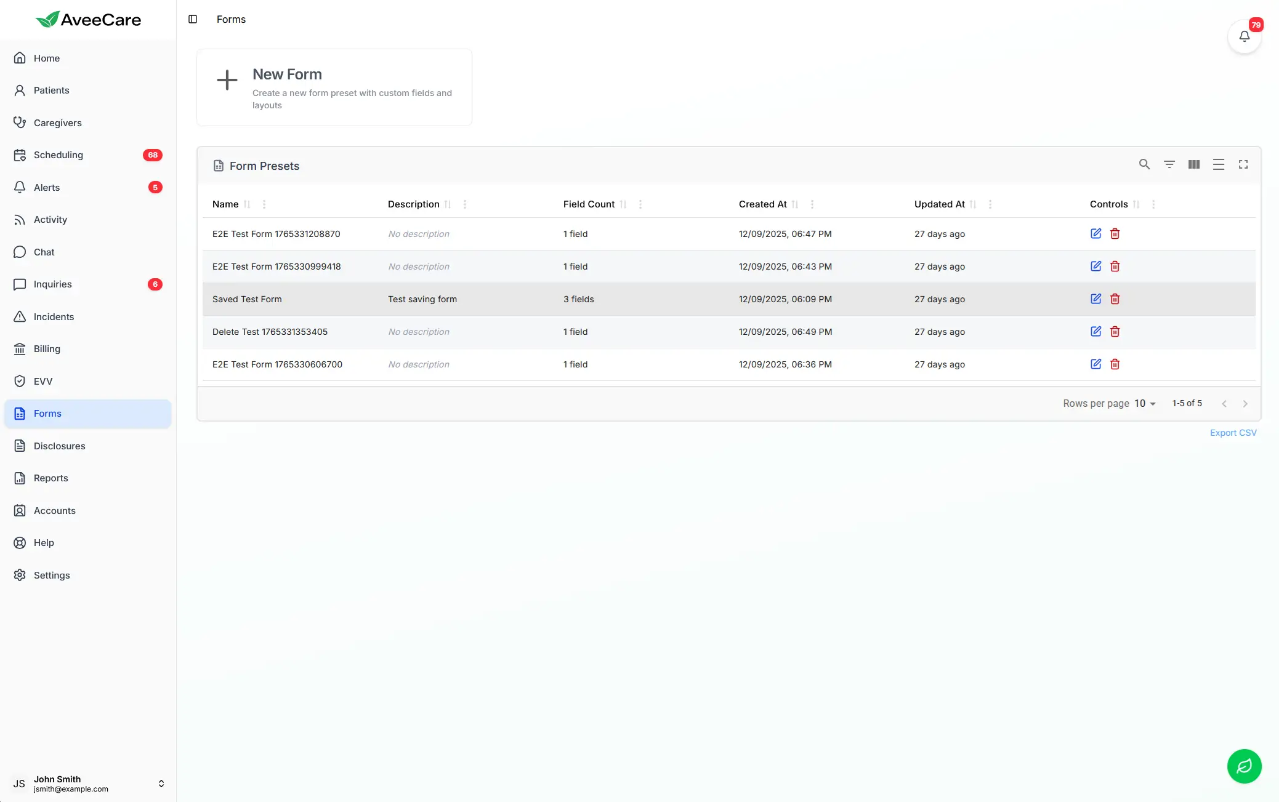The image size is (1279, 802).
Task: Open the column visibility picker
Action: pyautogui.click(x=1194, y=164)
